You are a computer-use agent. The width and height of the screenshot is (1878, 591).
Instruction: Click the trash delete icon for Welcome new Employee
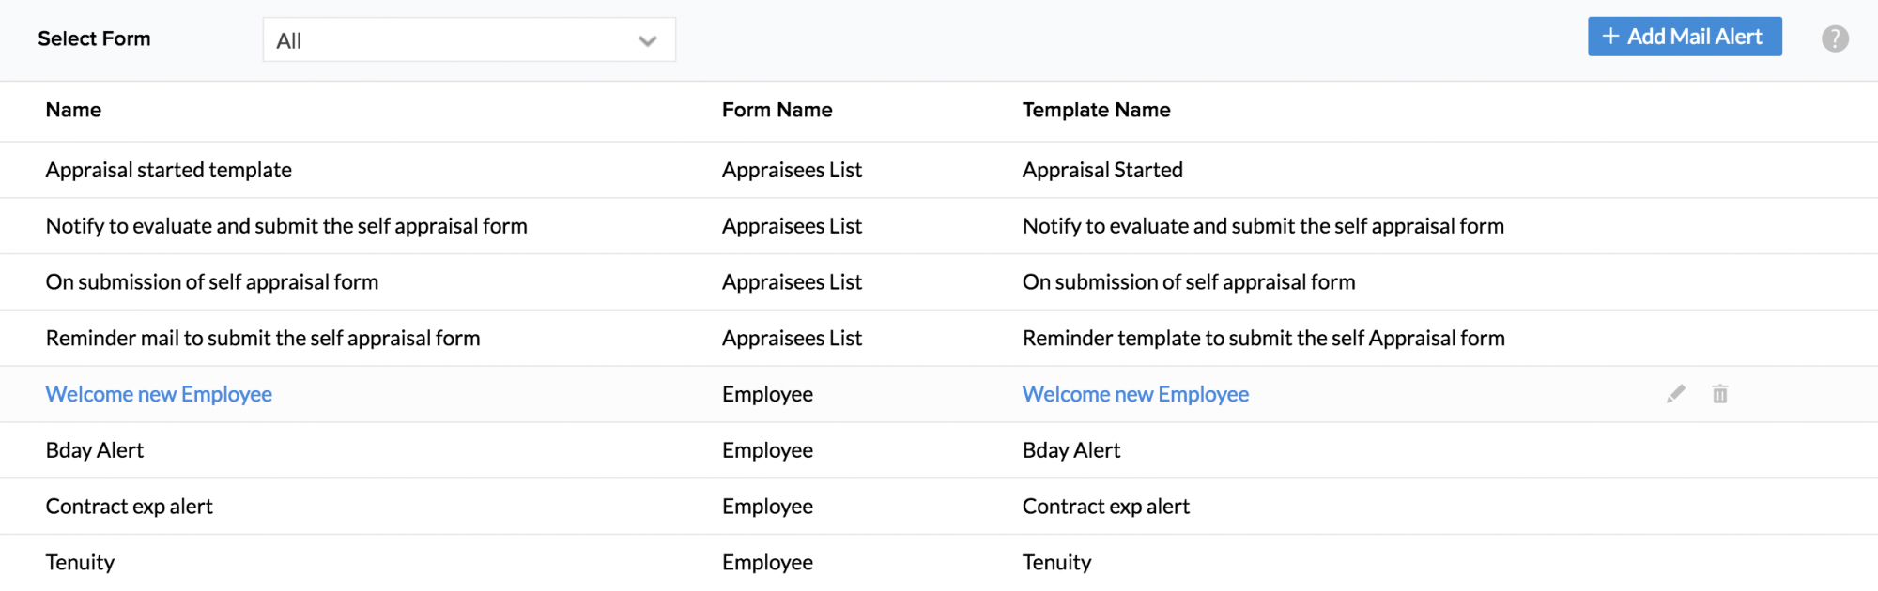click(1719, 394)
